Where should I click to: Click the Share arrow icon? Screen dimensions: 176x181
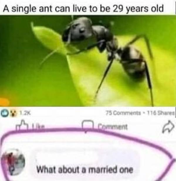(x=168, y=127)
